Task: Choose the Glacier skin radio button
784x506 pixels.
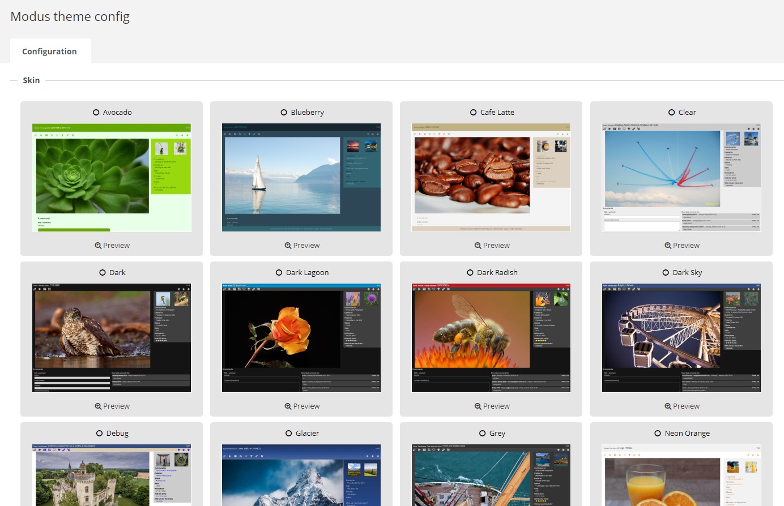Action: (289, 434)
